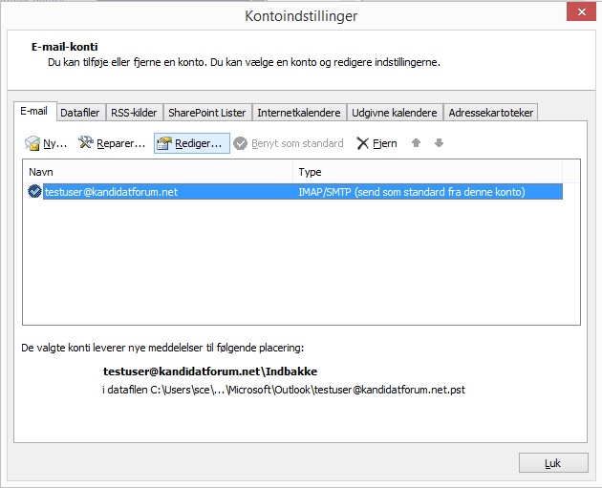
Task: Open the RSS-kilder tab
Action: coord(133,113)
